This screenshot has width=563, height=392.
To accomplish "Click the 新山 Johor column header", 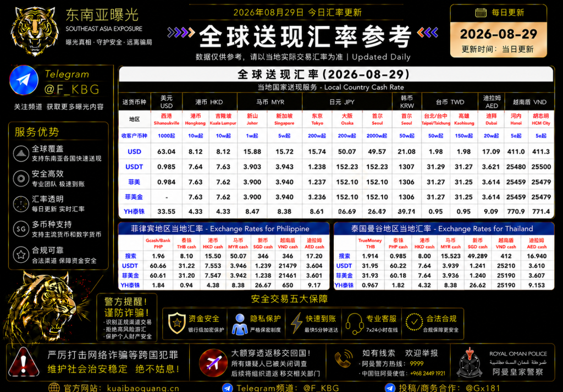I will pos(252,119).
